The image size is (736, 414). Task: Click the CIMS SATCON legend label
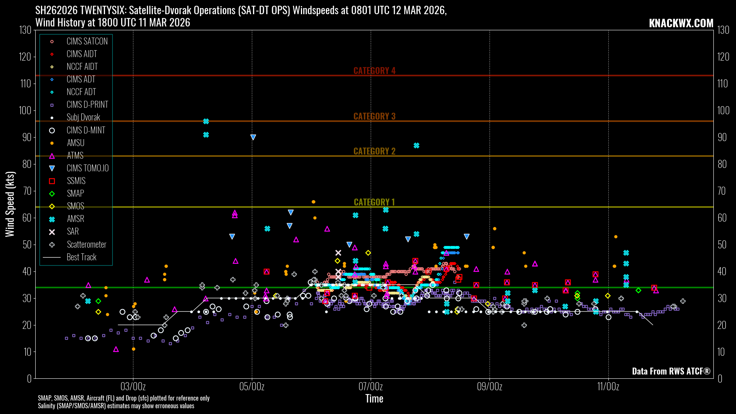(87, 41)
